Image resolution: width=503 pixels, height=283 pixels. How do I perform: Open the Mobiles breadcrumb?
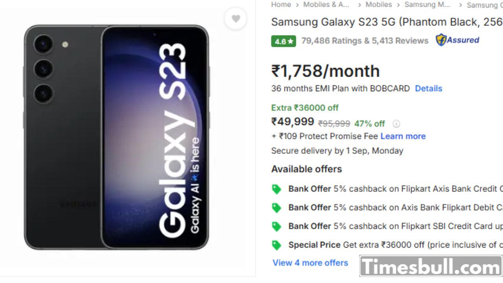point(378,5)
